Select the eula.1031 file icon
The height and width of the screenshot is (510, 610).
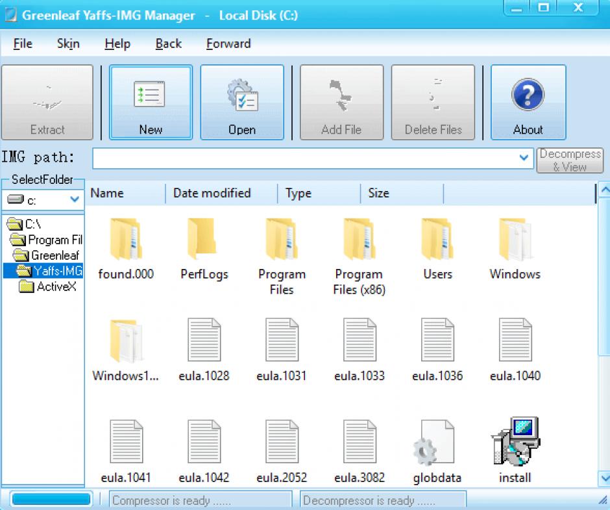pyautogui.click(x=282, y=340)
